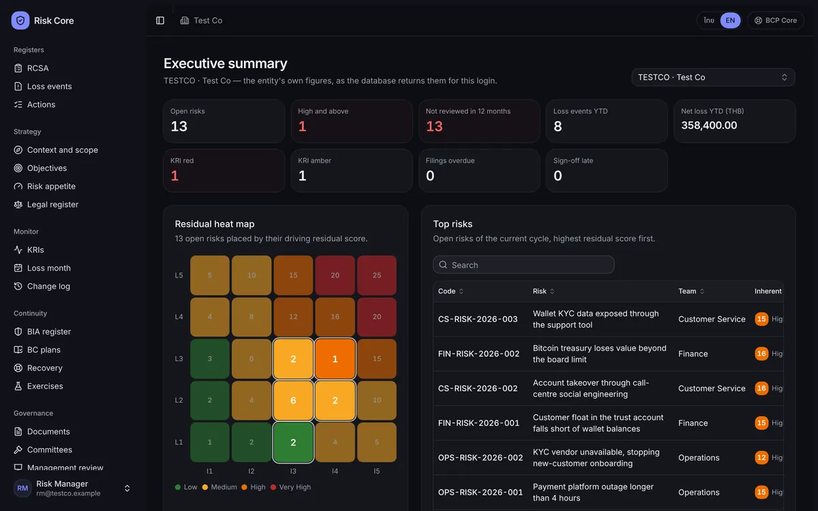818x511 pixels.
Task: Open risk row CS-RISK-2026-002
Action: point(608,388)
